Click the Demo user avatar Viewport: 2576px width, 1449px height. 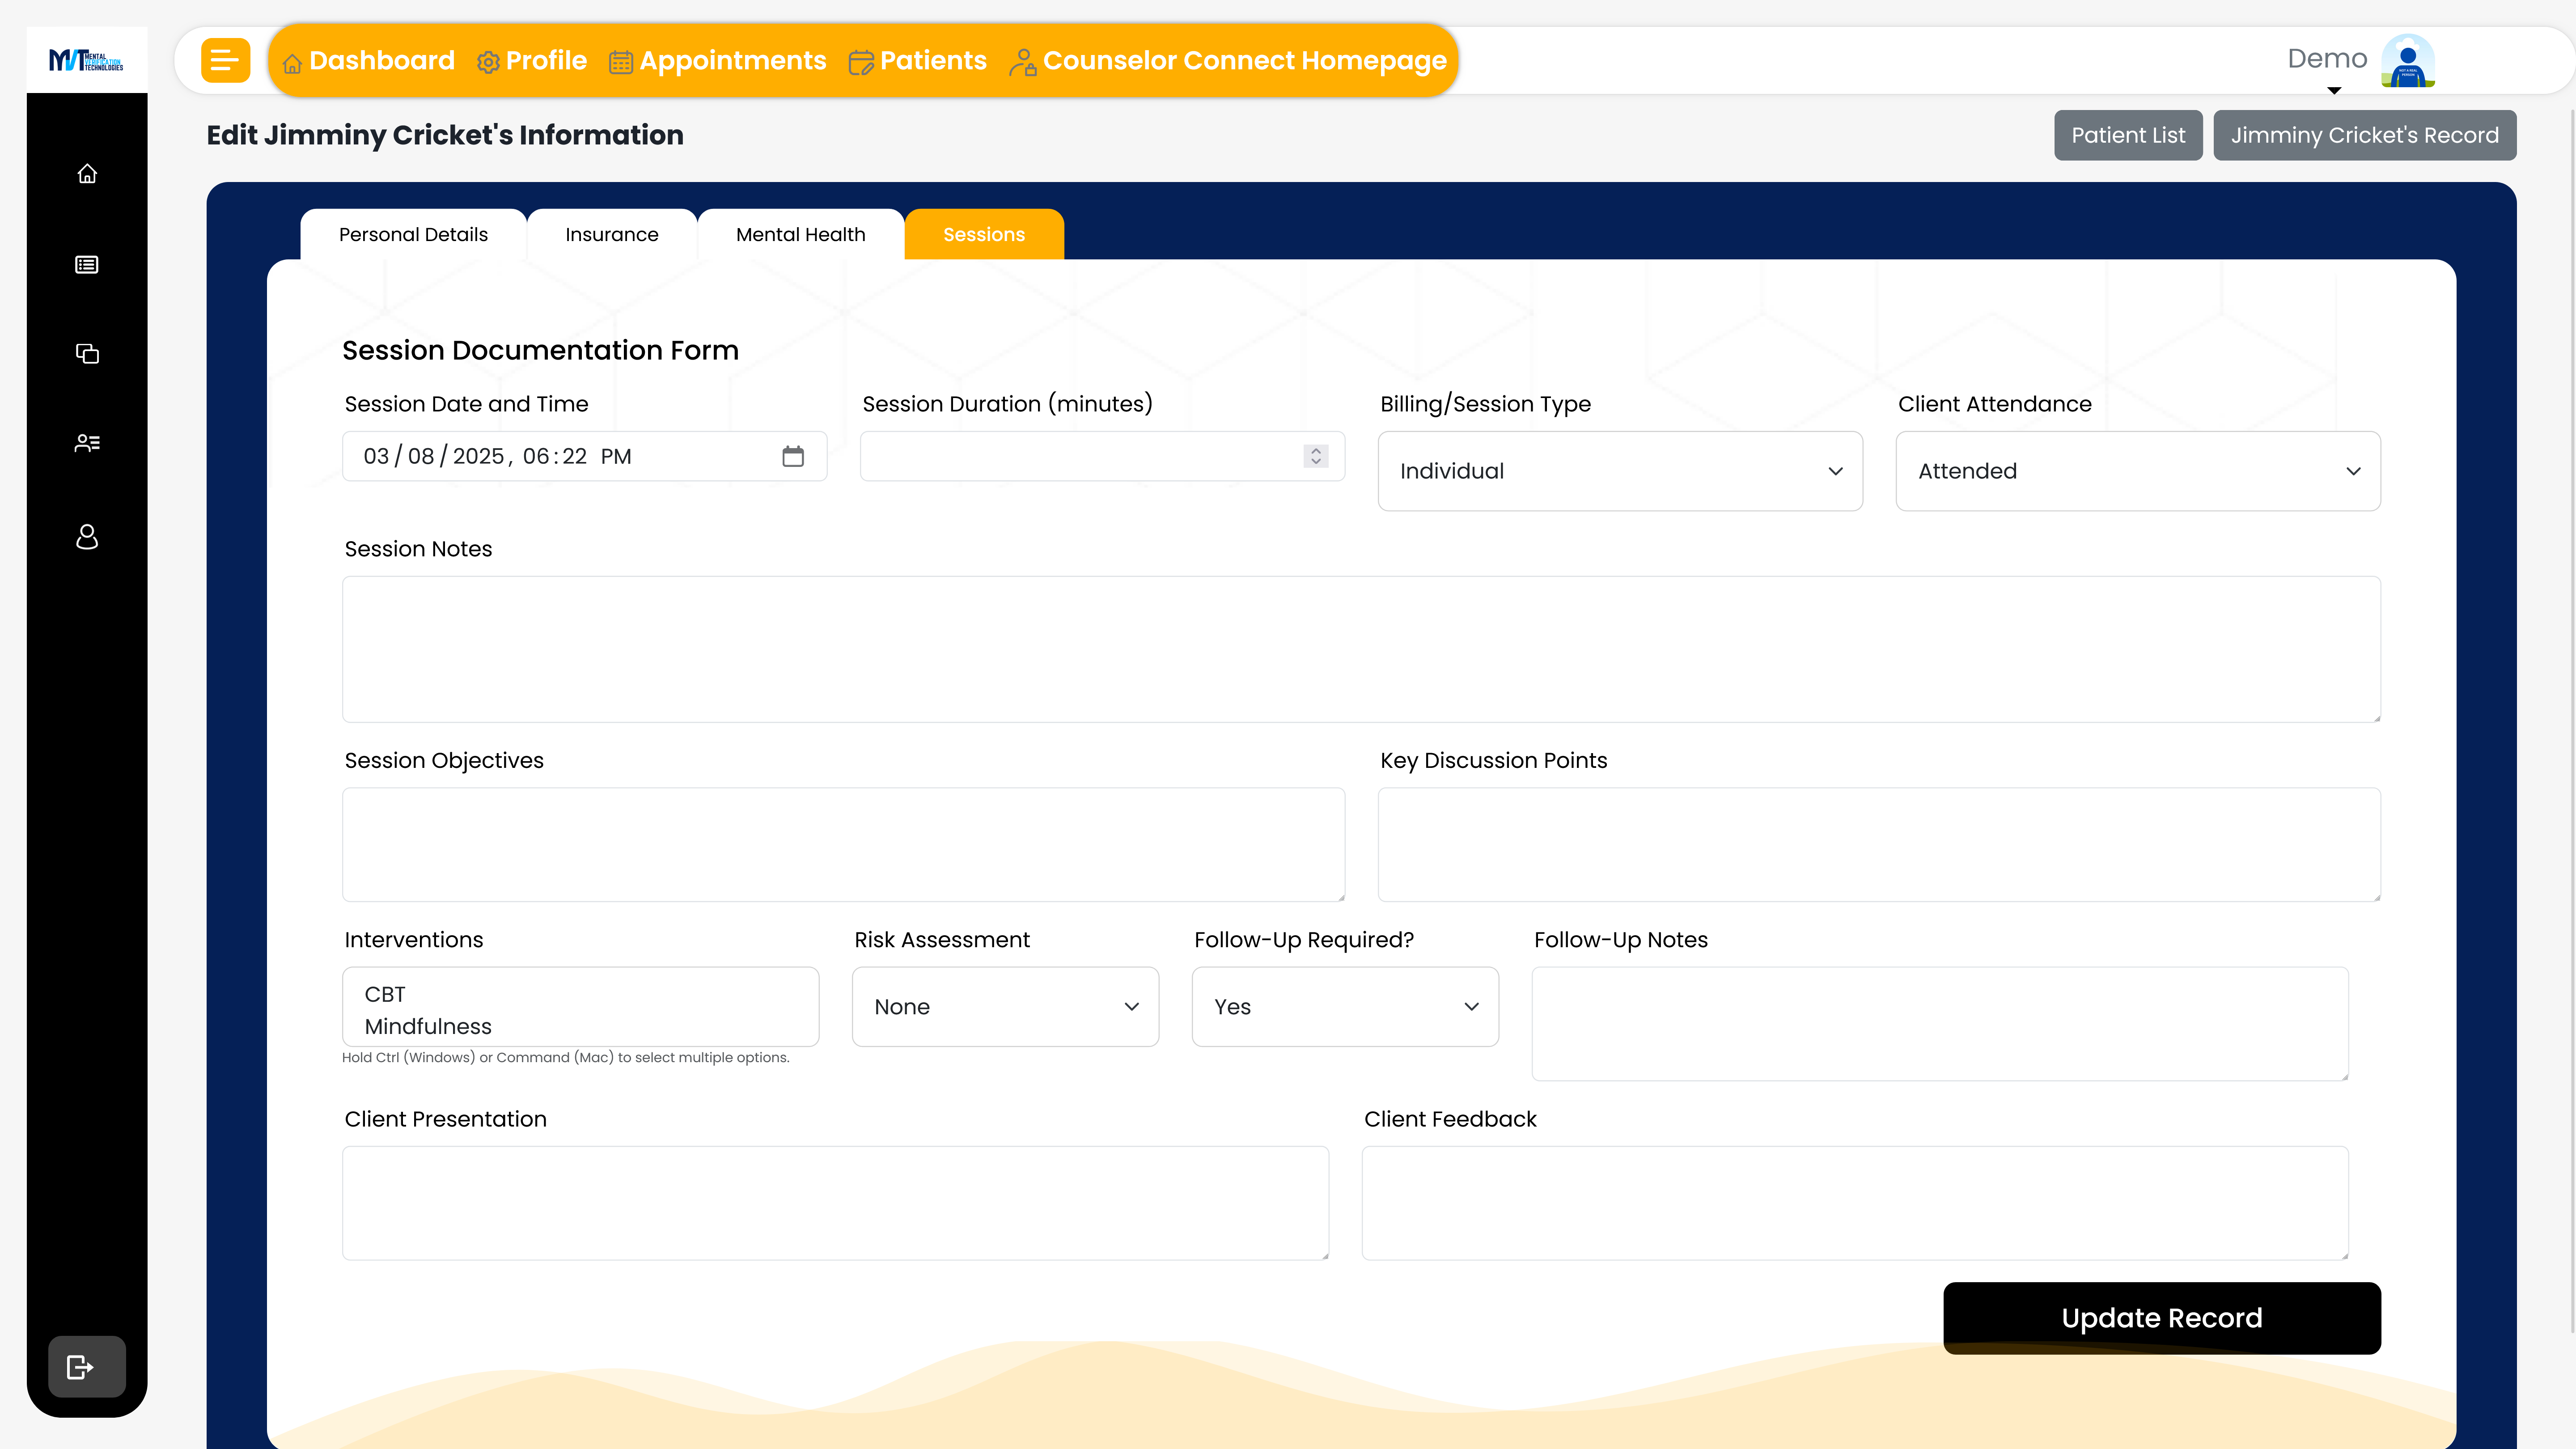coord(2408,61)
